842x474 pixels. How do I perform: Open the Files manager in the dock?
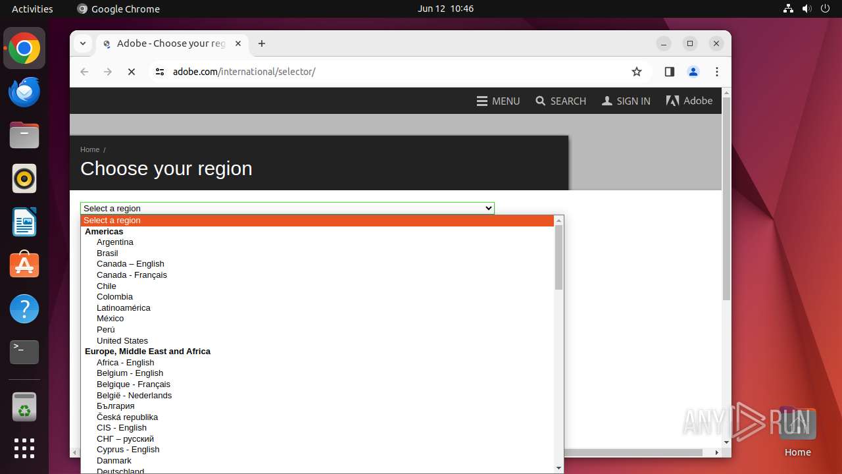pyautogui.click(x=24, y=136)
